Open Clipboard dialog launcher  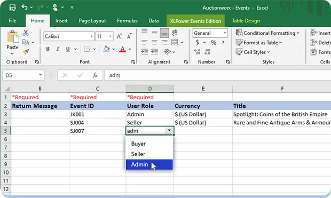pyautogui.click(x=37, y=62)
